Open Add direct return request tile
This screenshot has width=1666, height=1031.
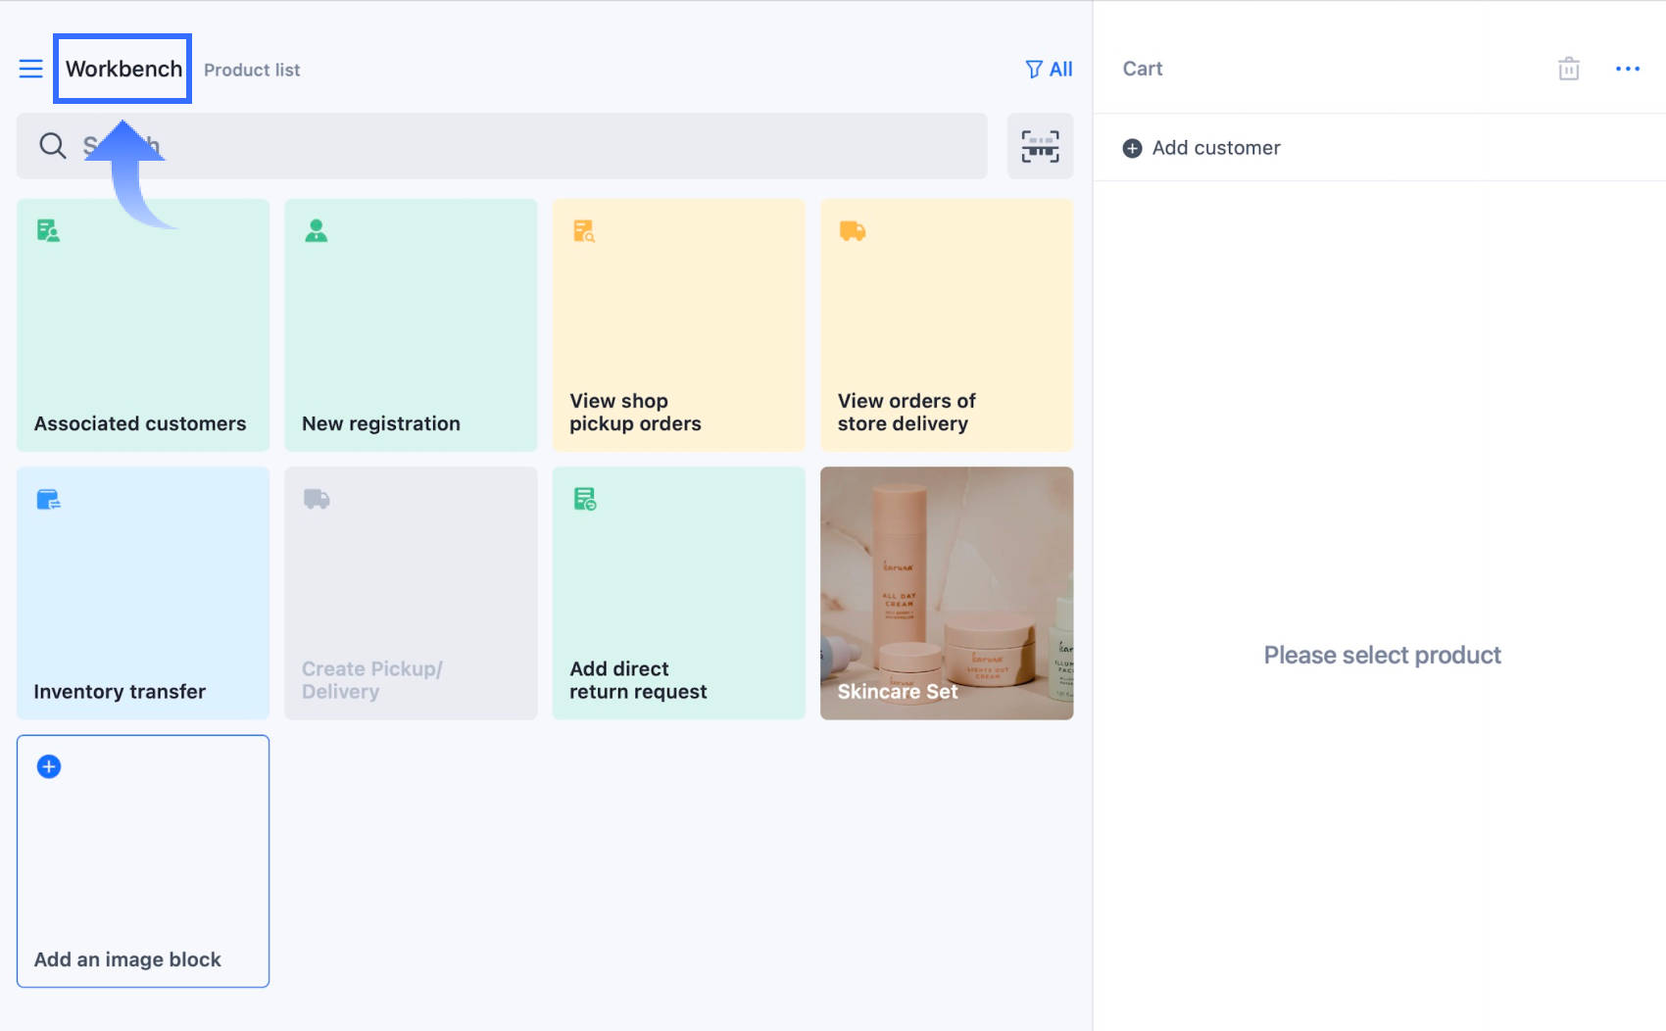click(678, 593)
